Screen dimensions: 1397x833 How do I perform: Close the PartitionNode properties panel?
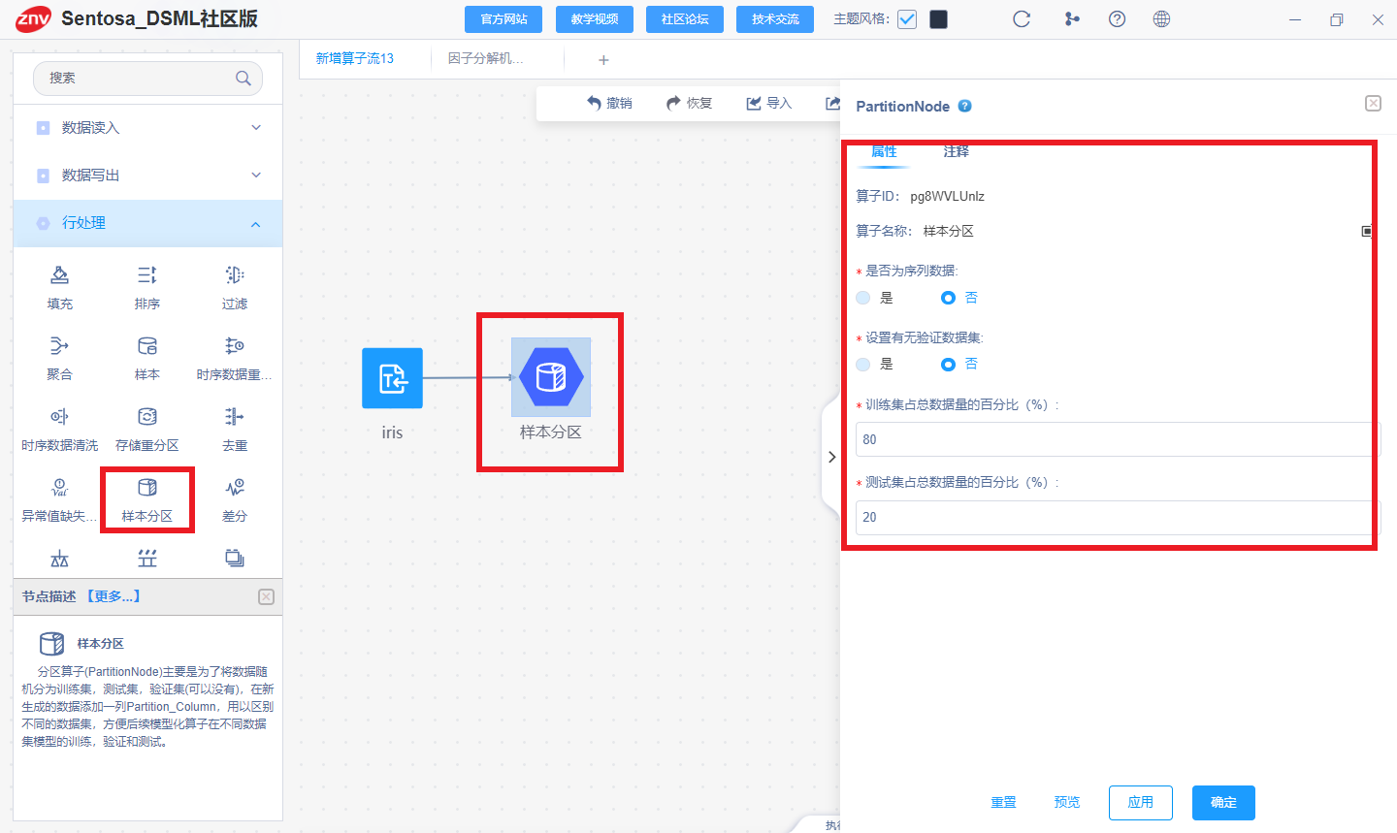coord(1373,103)
